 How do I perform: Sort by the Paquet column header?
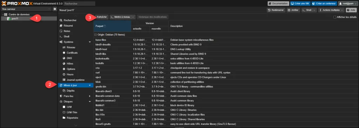(x=112, y=26)
